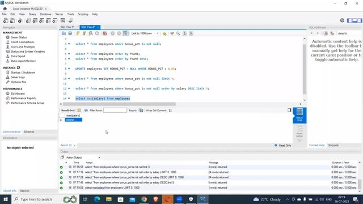Image resolution: width=363 pixels, height=204 pixels.
Task: Toggle word wrapping in the editor
Action: (191, 33)
